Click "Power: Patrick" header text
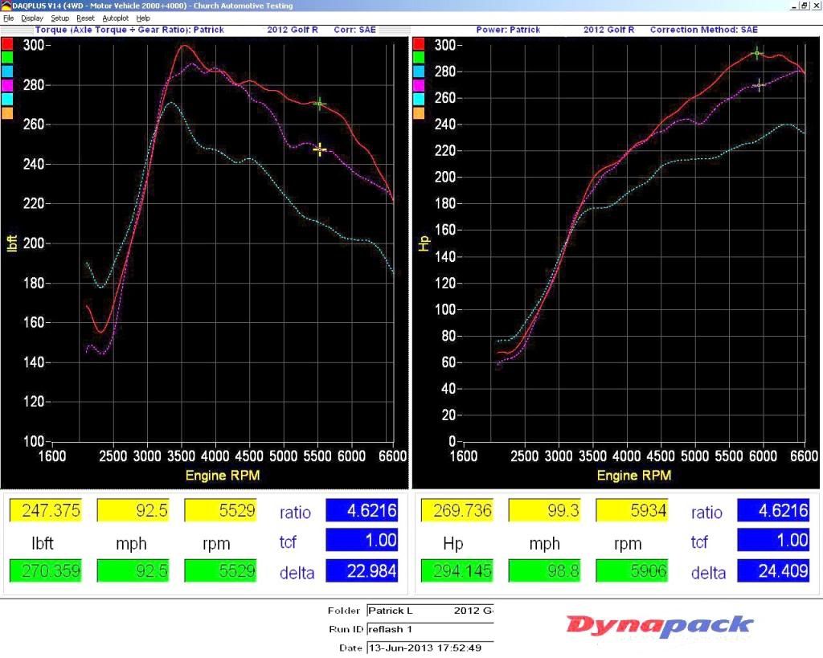This screenshot has width=823, height=658. [508, 30]
